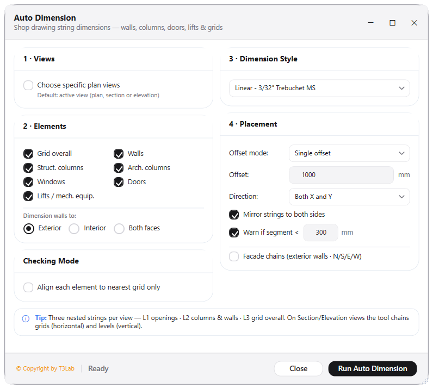Click the Checking Mode header

[x=51, y=261]
